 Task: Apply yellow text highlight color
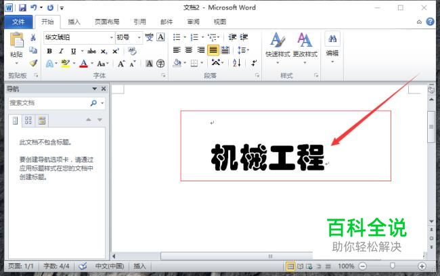pyautogui.click(x=66, y=64)
